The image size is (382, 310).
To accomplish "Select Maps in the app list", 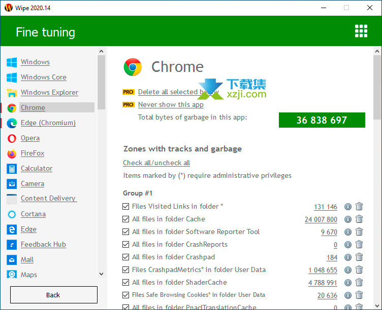I will click(x=29, y=275).
